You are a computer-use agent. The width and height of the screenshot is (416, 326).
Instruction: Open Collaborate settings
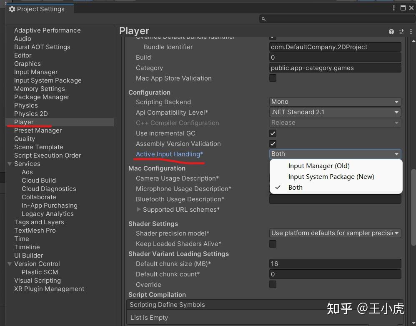click(x=39, y=197)
